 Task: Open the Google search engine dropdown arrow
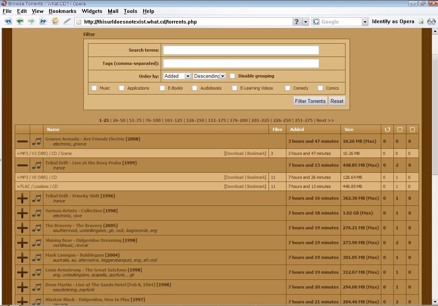click(364, 22)
